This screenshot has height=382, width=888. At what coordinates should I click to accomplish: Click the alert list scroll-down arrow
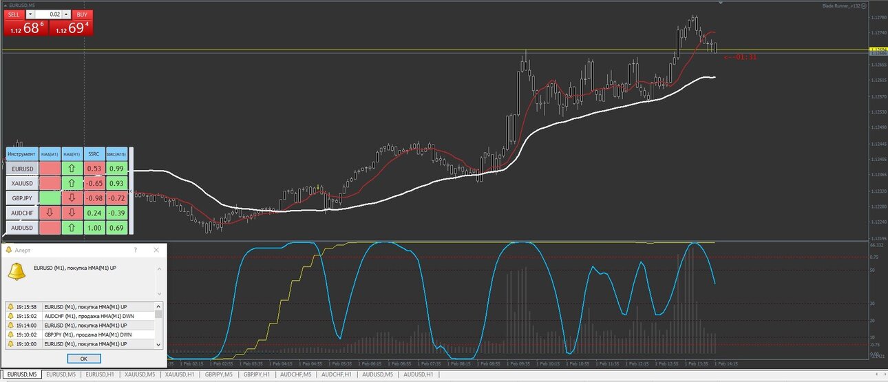click(159, 344)
